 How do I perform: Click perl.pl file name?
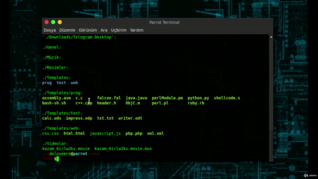pyautogui.click(x=160, y=103)
